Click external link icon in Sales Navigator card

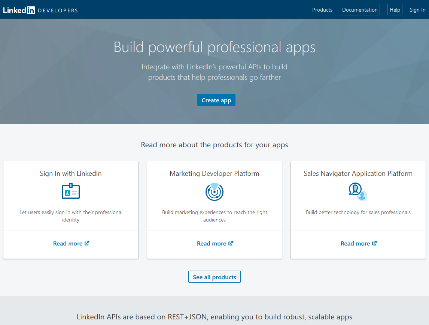click(x=374, y=243)
